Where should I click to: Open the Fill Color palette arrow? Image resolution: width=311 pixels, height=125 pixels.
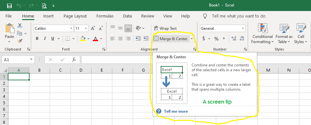[88, 39]
